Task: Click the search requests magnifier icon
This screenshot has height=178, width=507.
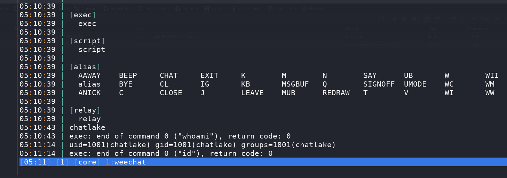Action: click(x=404, y=19)
